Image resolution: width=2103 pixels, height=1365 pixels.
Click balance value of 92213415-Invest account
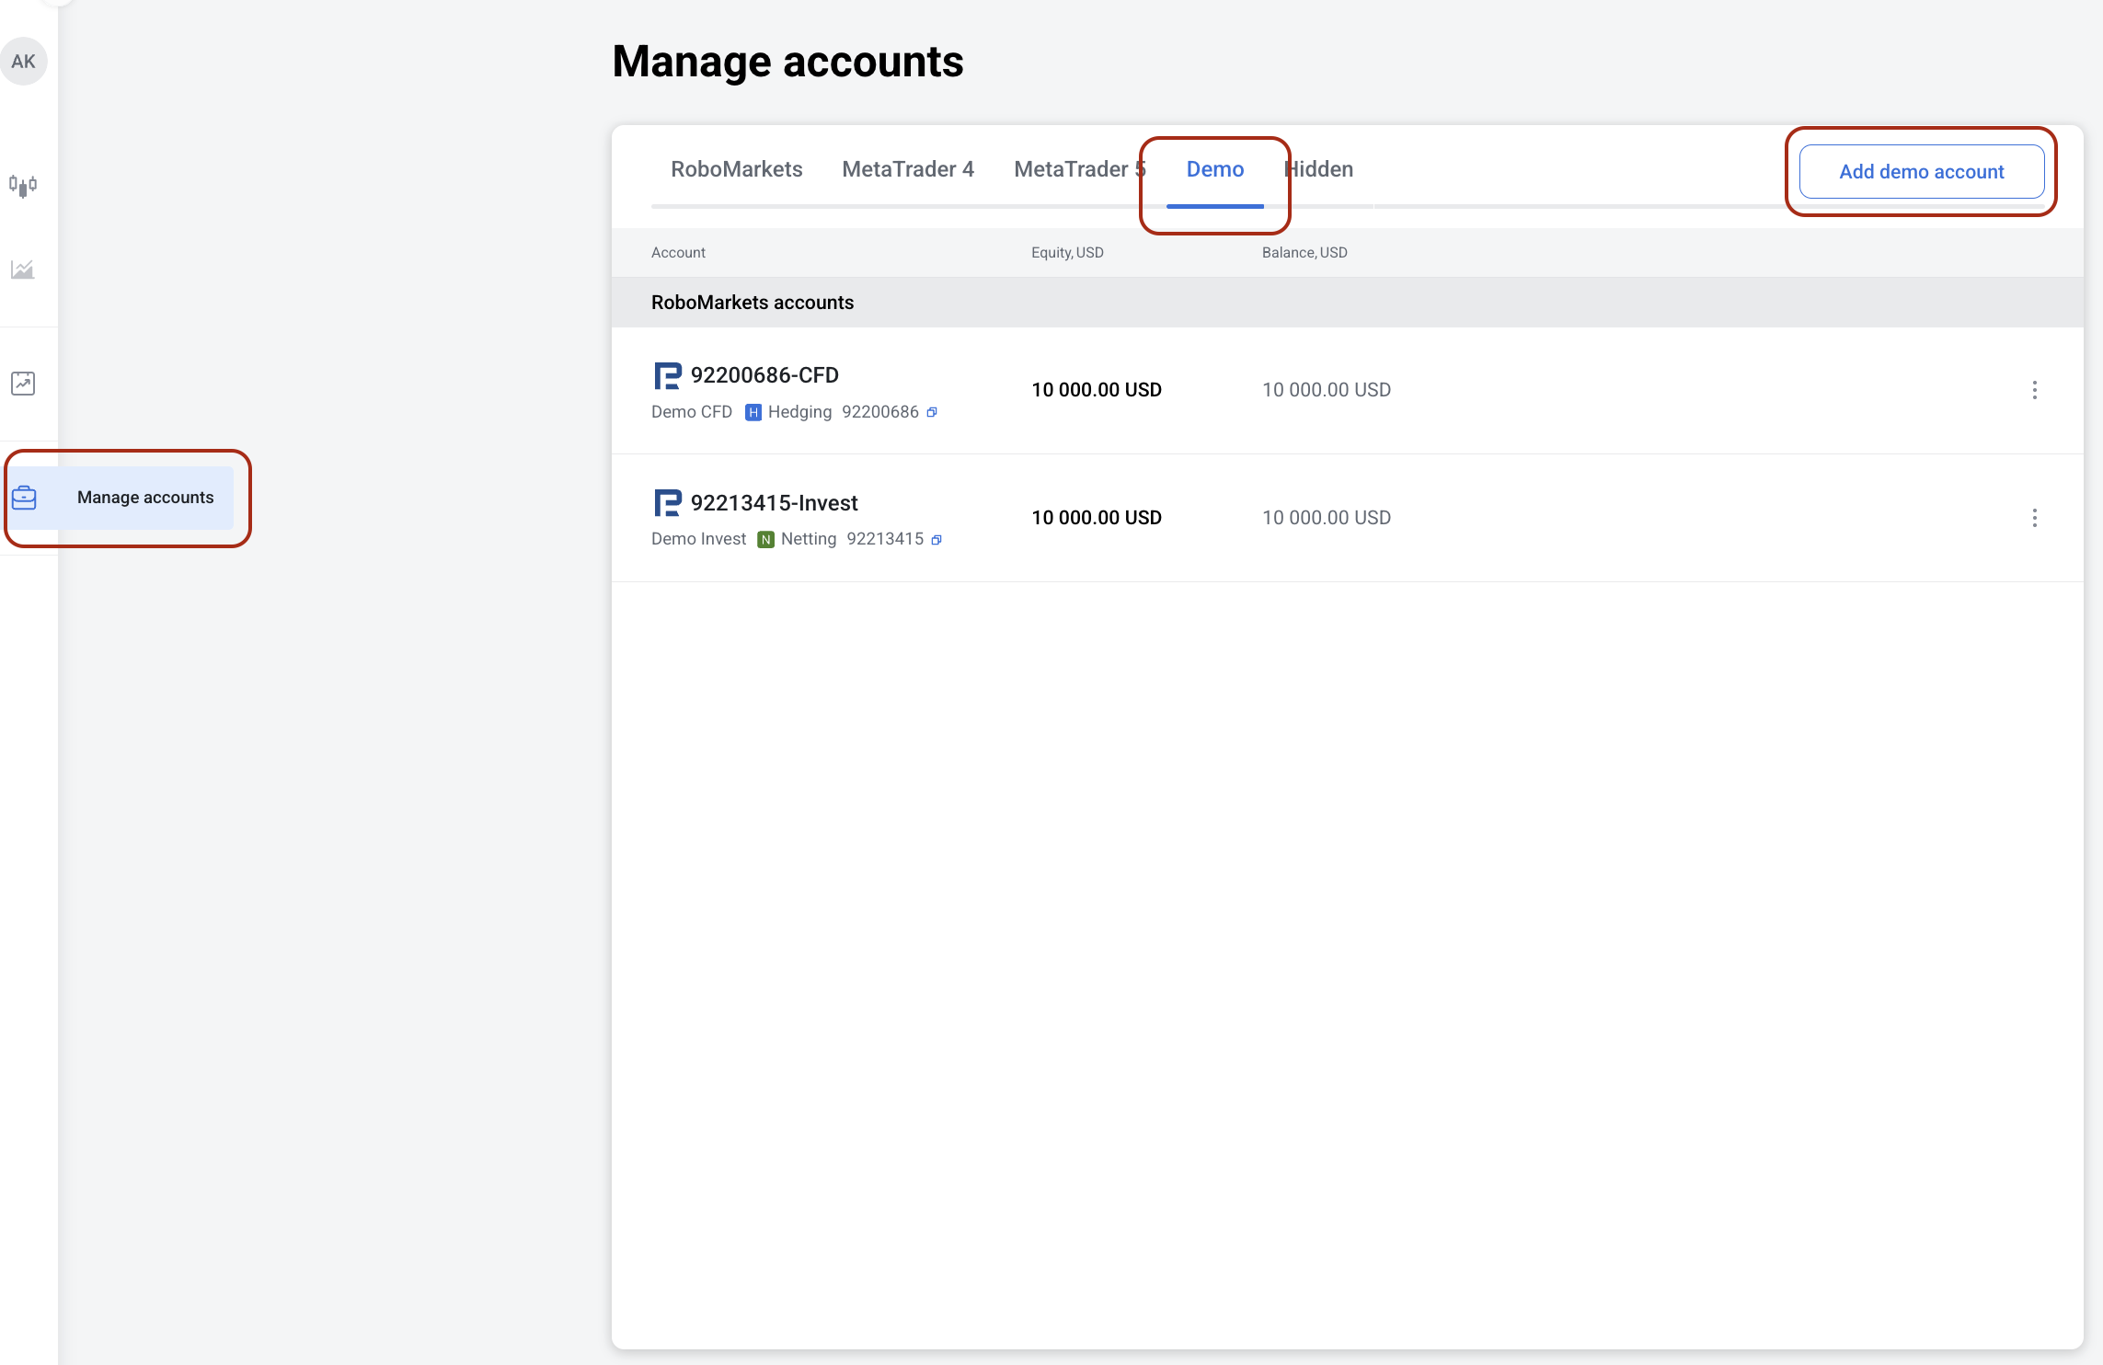click(x=1327, y=518)
